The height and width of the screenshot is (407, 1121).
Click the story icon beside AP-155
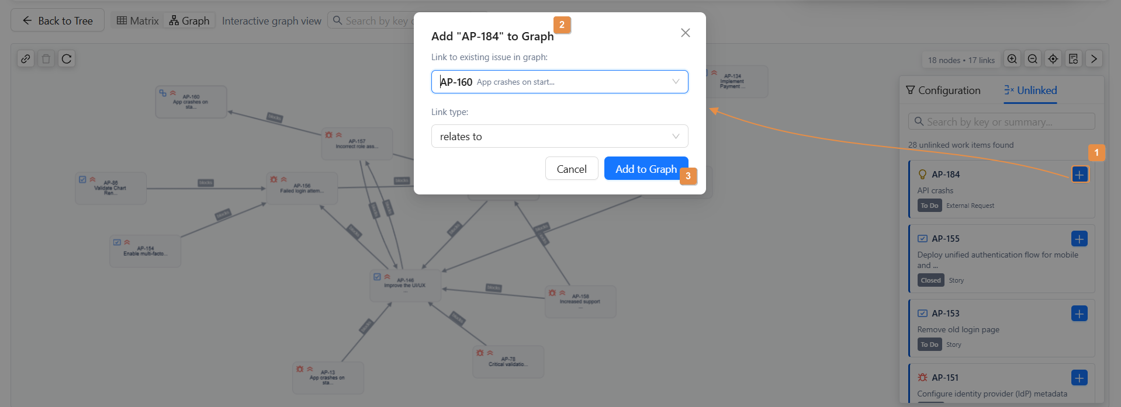click(923, 238)
